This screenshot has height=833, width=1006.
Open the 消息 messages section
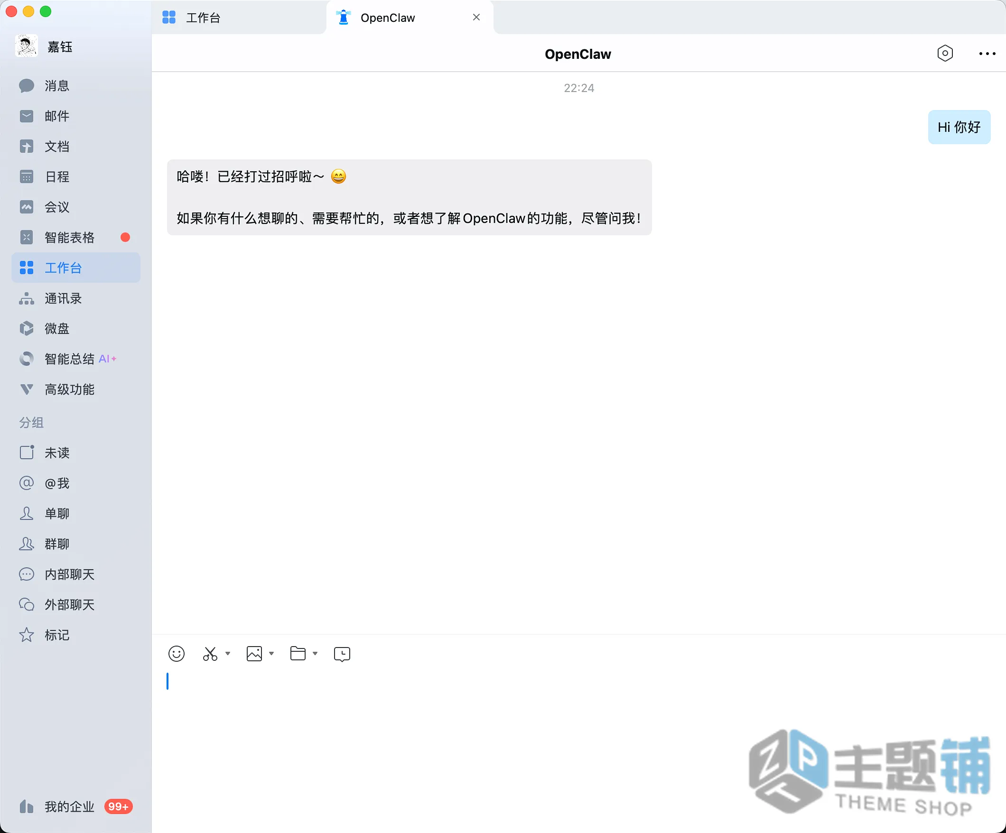click(76, 86)
